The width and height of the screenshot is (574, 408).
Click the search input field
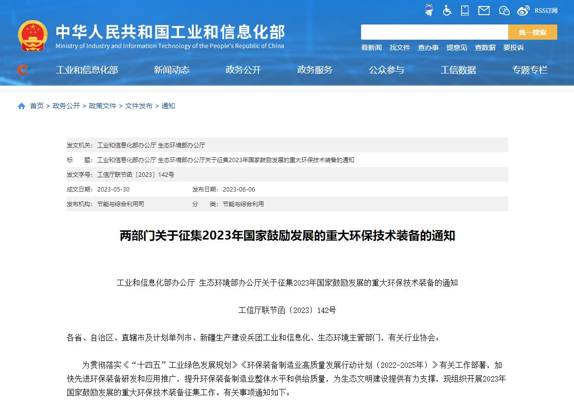coord(434,32)
